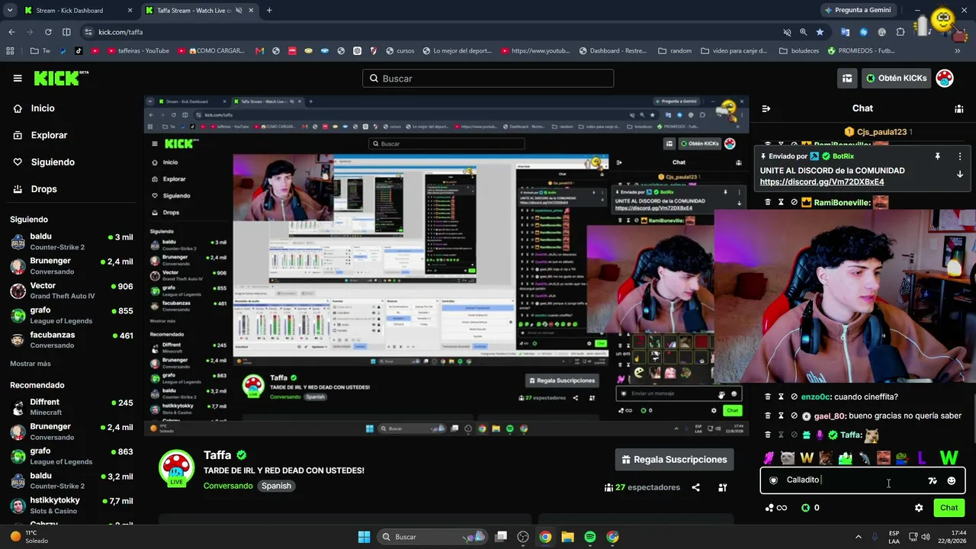Insert the green W emote
976x549 pixels.
[949, 457]
